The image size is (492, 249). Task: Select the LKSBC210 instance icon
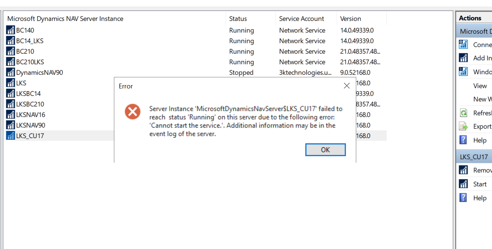pyautogui.click(x=10, y=104)
